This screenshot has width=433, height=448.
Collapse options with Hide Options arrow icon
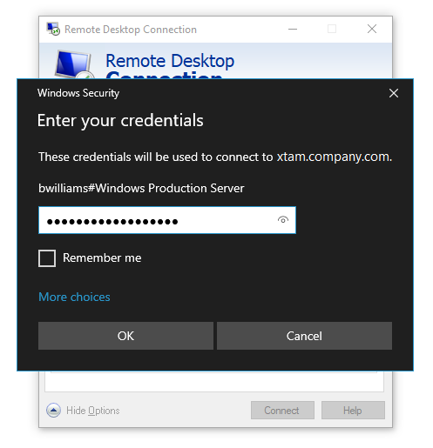pyautogui.click(x=53, y=411)
